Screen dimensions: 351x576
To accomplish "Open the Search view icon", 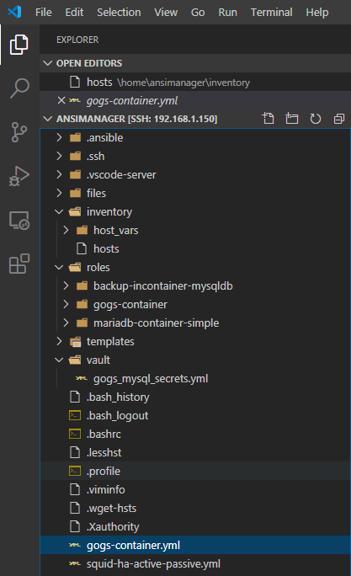I will 19,88.
